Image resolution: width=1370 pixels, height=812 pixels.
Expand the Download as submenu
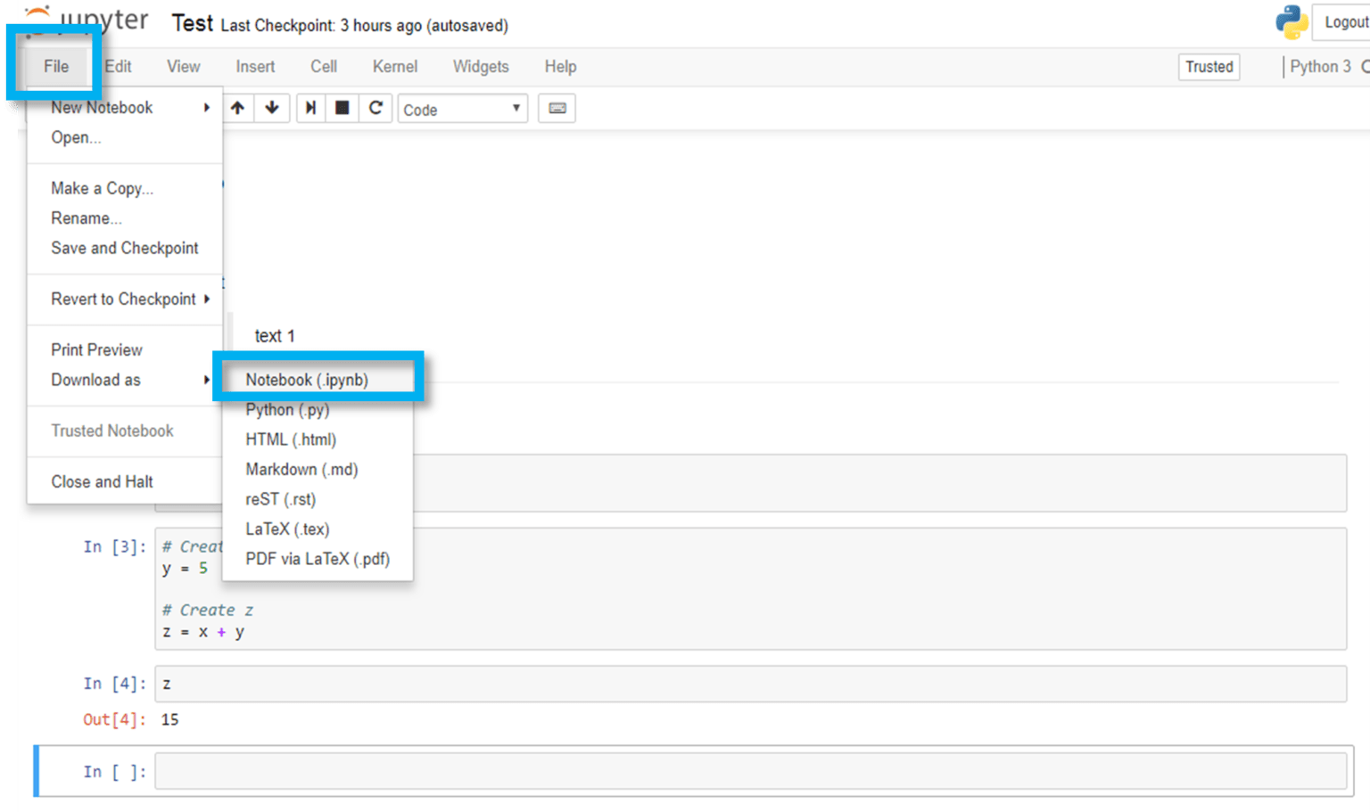tap(95, 380)
